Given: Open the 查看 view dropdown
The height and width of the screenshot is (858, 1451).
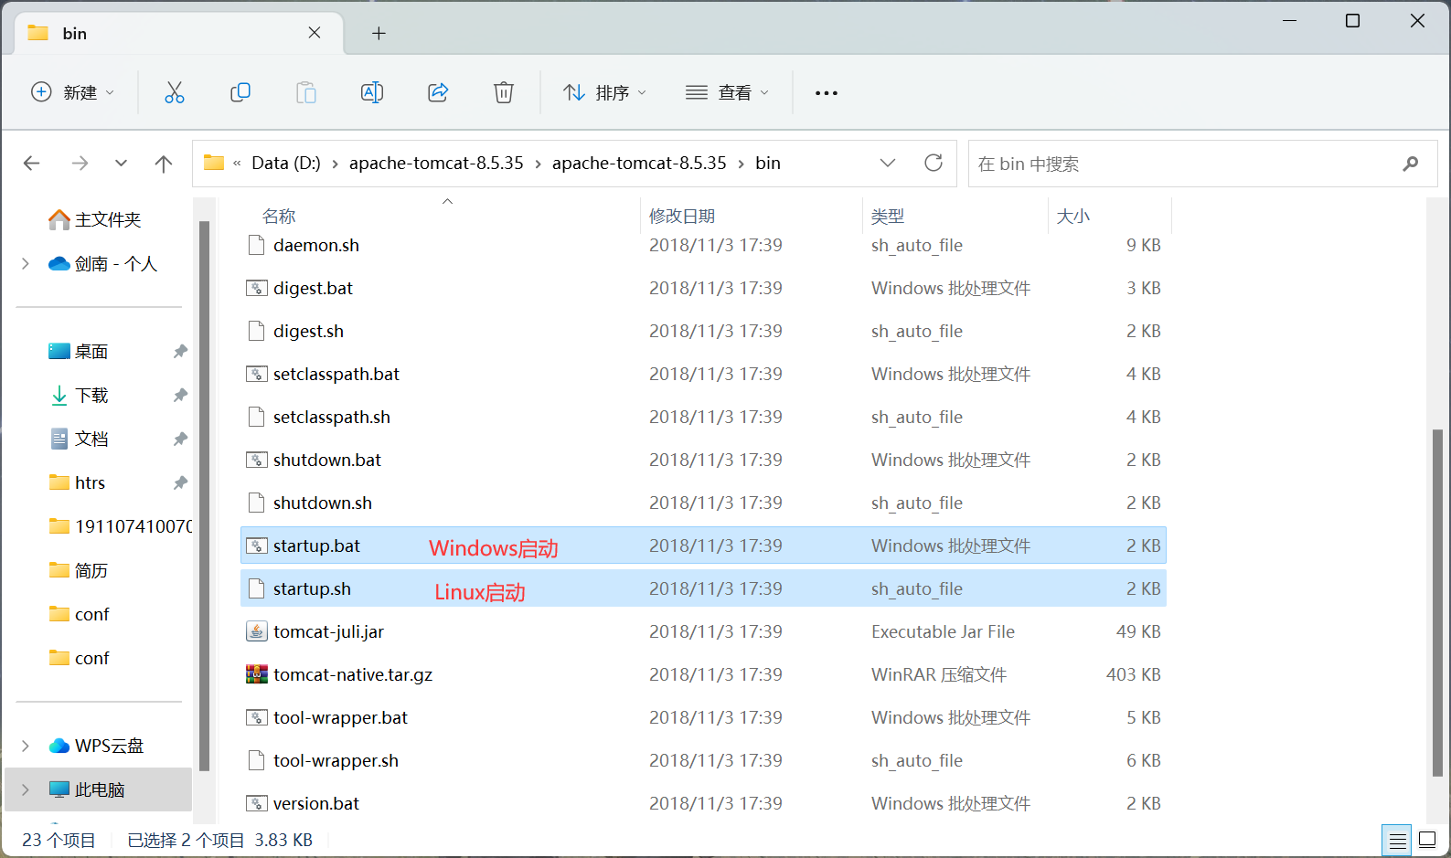Looking at the screenshot, I should [728, 92].
